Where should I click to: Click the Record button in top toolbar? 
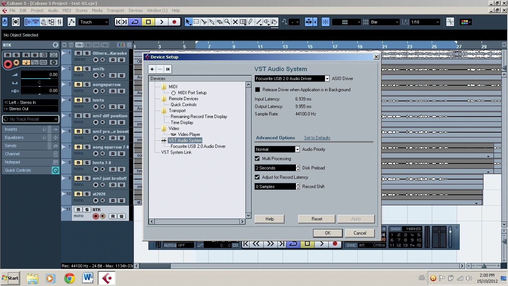(174, 22)
